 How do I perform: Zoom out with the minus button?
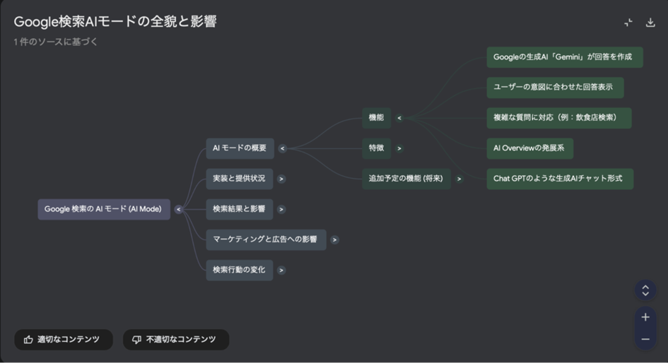[645, 340]
